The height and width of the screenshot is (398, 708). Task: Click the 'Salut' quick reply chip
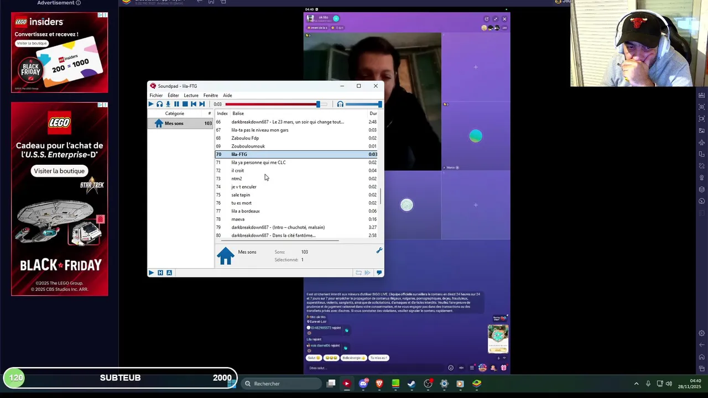314,358
